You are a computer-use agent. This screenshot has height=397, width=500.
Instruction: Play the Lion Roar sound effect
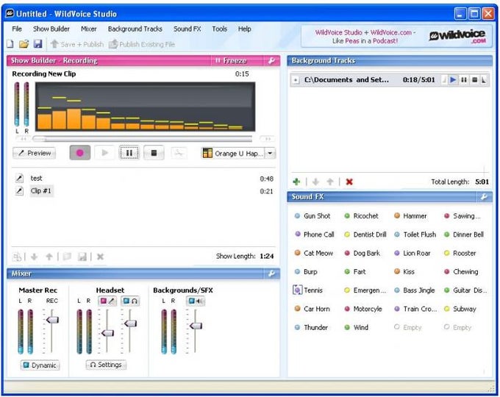click(413, 253)
